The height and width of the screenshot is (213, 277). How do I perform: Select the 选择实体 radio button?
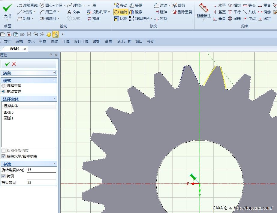3,86
